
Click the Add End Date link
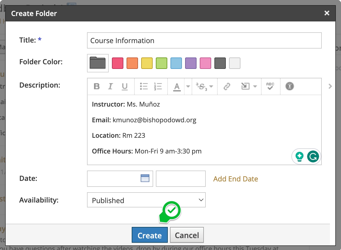pyautogui.click(x=236, y=179)
